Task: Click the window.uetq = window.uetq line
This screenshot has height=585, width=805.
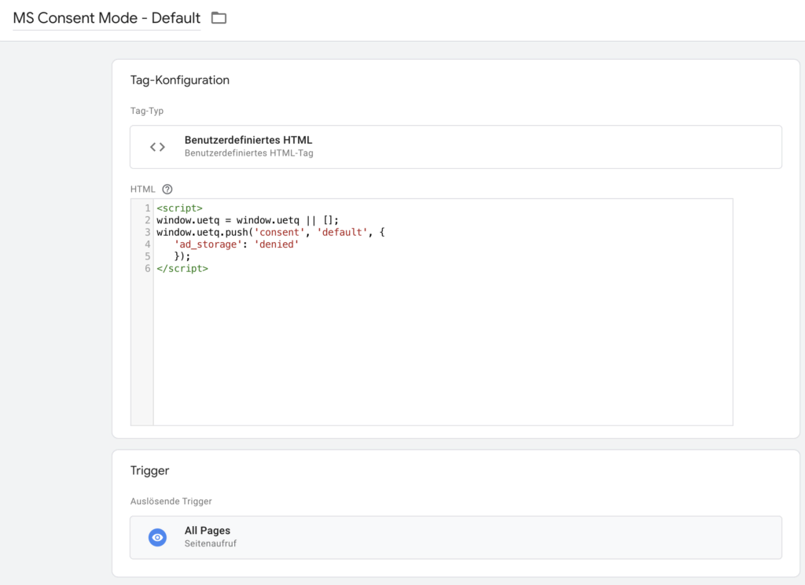Action: 248,220
